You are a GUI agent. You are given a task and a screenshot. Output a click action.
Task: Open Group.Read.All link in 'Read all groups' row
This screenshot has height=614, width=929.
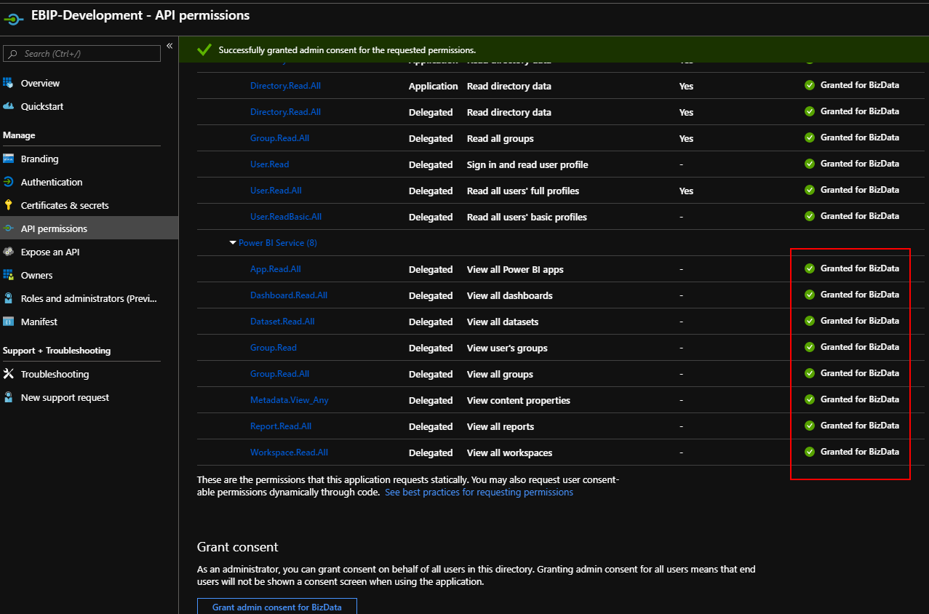click(279, 138)
